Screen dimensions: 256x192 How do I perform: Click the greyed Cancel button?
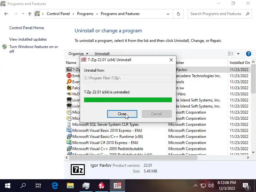(x=156, y=114)
